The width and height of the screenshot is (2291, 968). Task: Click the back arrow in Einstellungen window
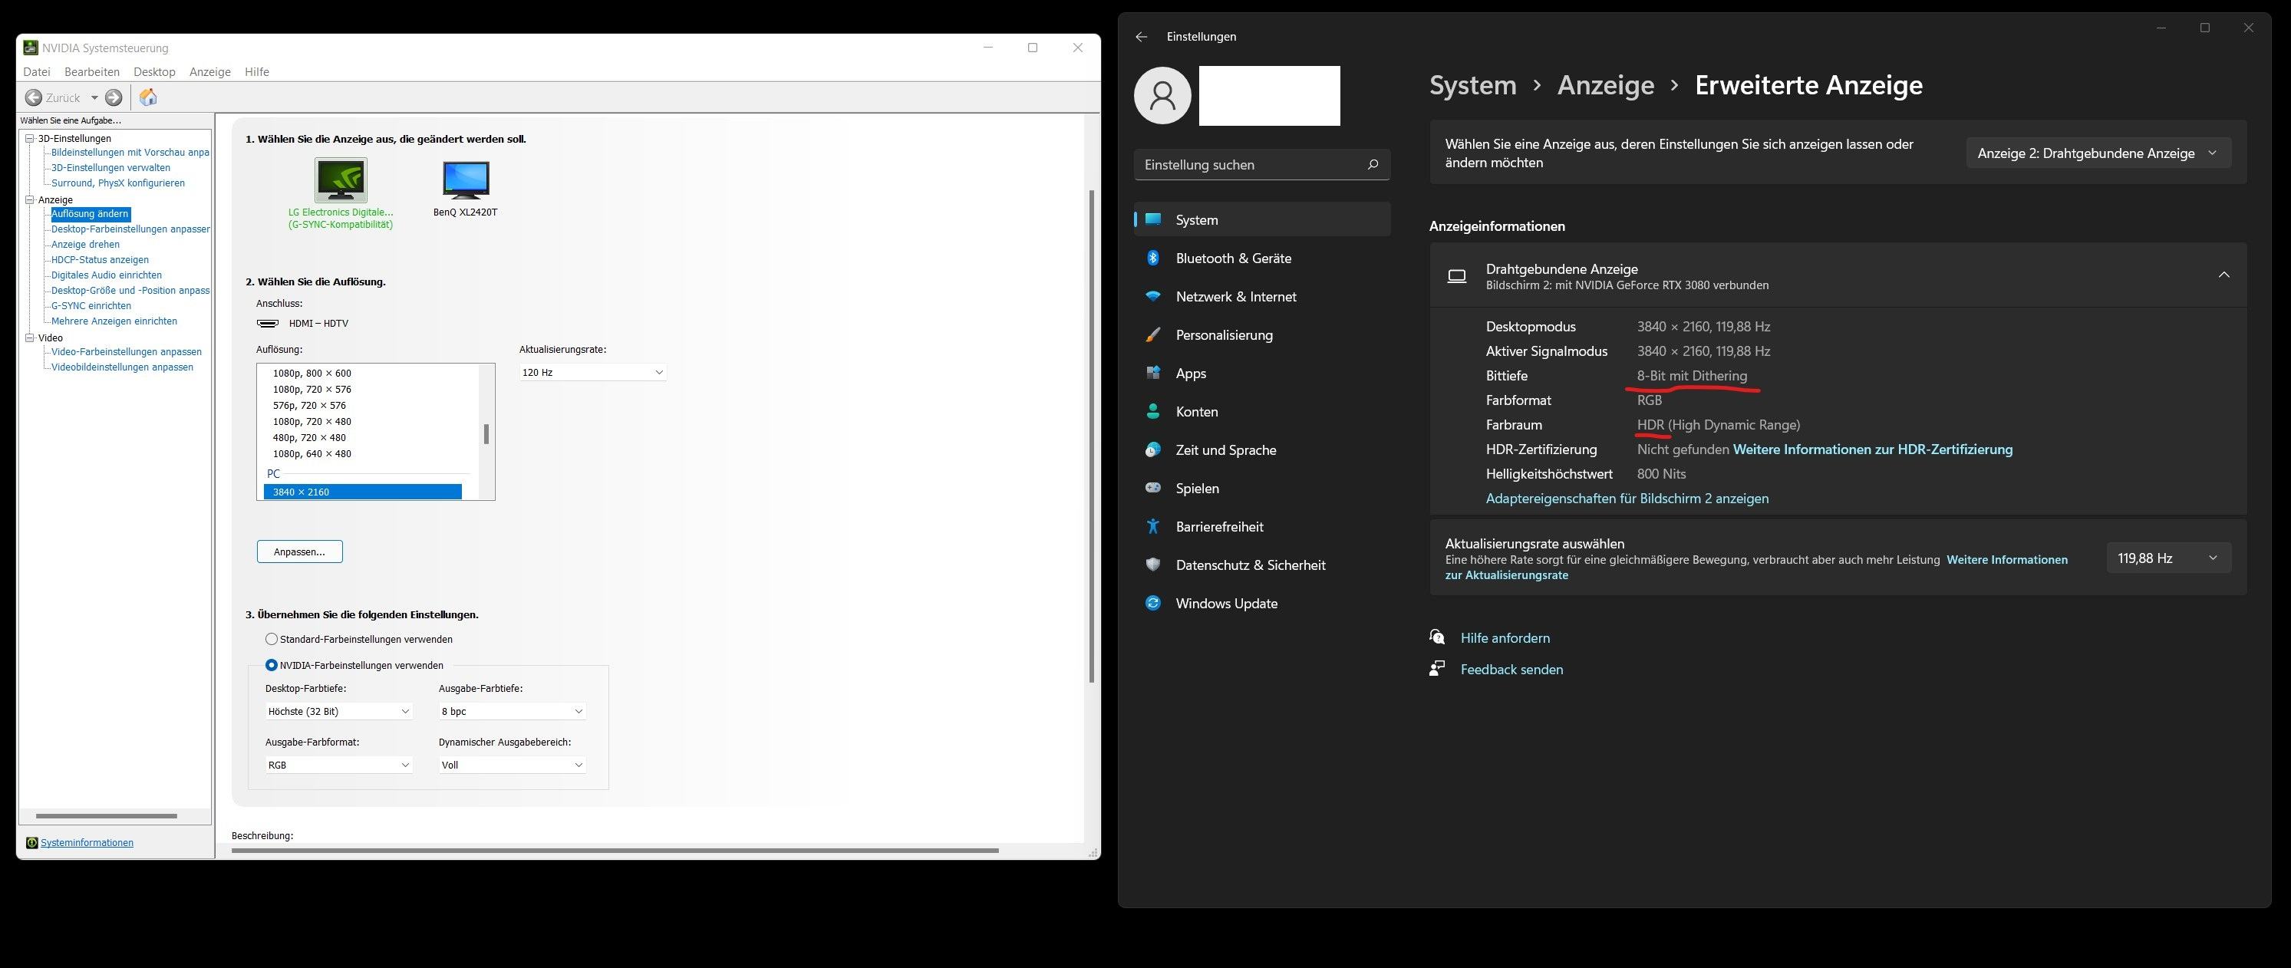pos(1141,37)
